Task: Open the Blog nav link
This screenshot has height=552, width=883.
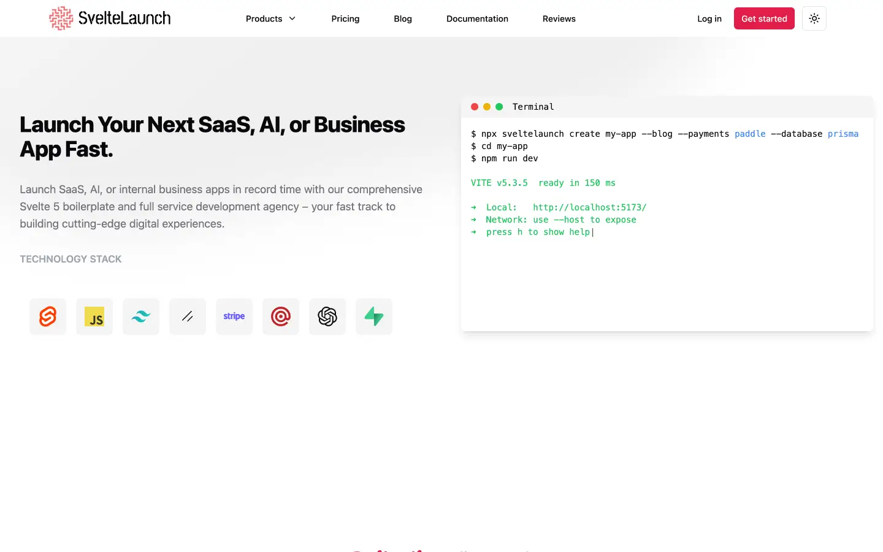Action: (x=403, y=18)
